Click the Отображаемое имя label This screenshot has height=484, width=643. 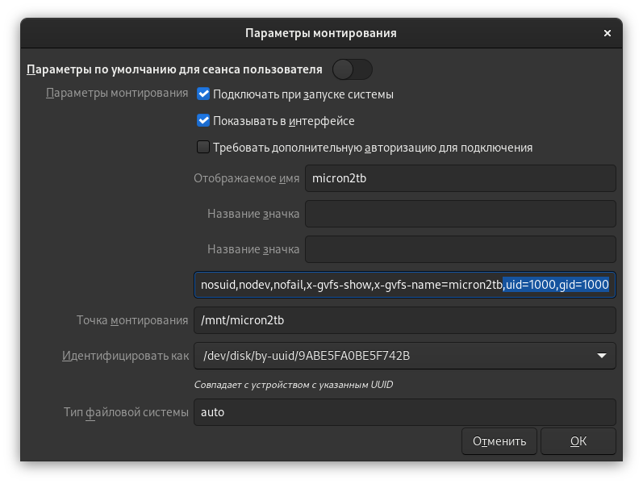[247, 178]
